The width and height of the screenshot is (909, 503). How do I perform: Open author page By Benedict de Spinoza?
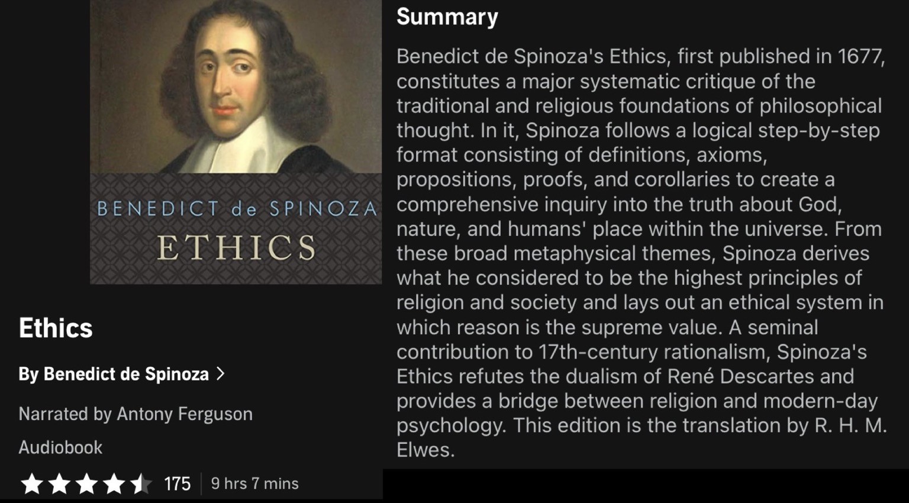114,374
